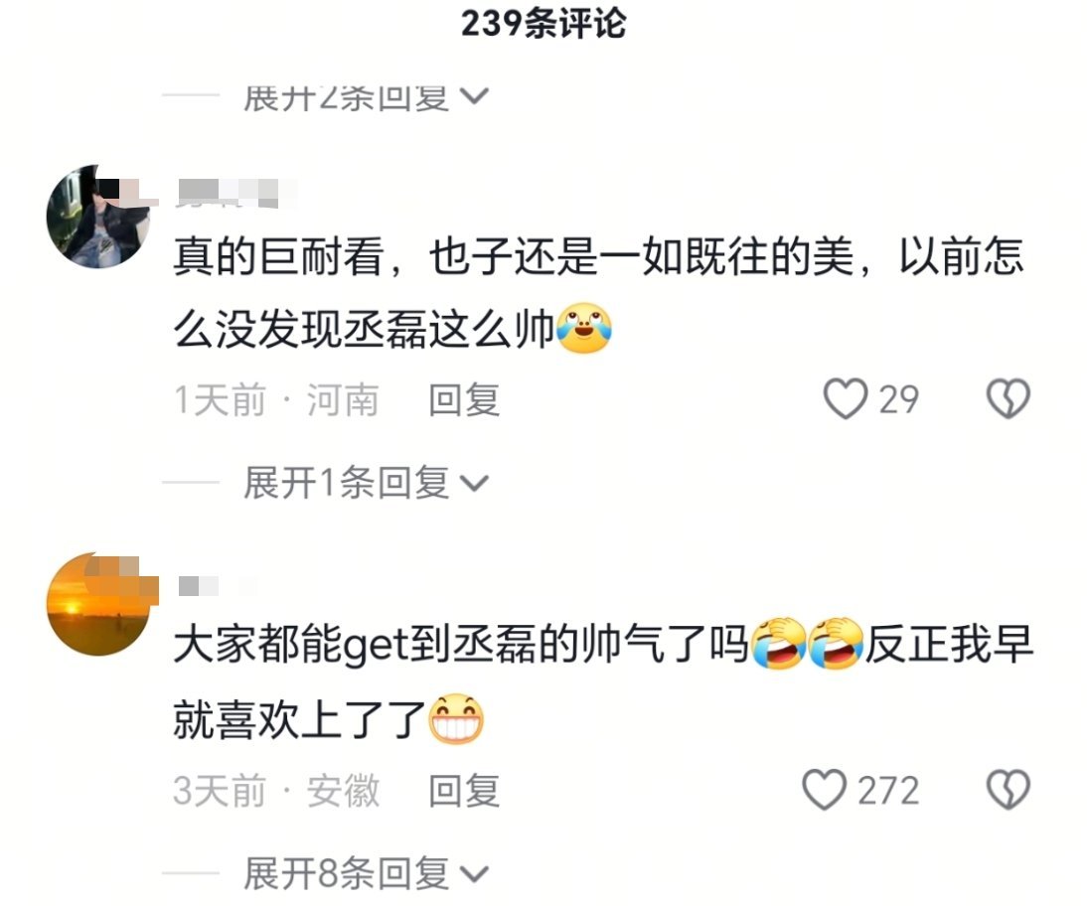Image resolution: width=1087 pixels, height=906 pixels.
Task: Tap the 239条评论 header title
Action: 543,23
